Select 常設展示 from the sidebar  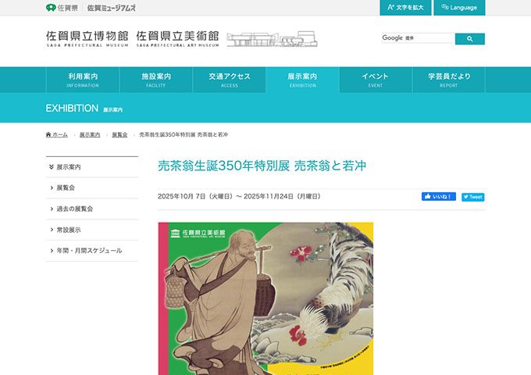pyautogui.click(x=92, y=230)
